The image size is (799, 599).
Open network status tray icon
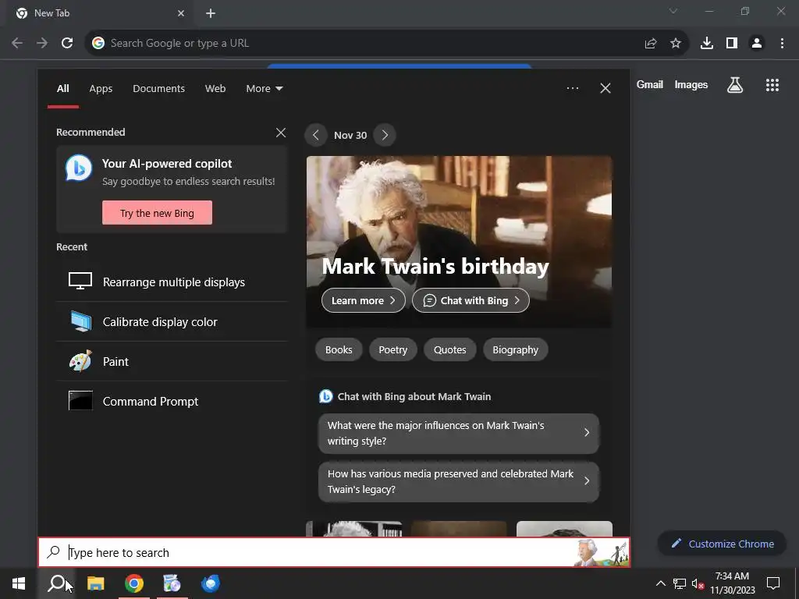(680, 583)
